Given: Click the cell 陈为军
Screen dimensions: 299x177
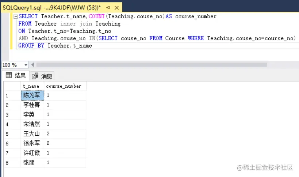Looking at the screenshot, I should (x=32, y=95).
